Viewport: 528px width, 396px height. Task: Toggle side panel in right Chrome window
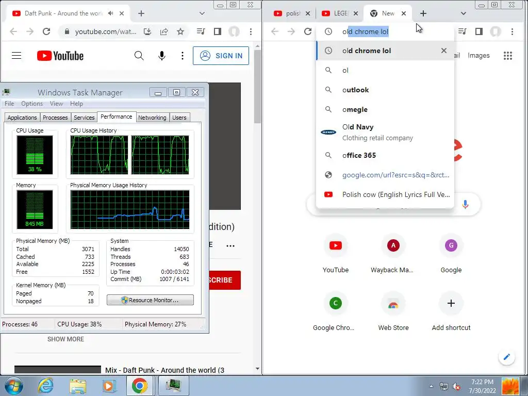[479, 31]
